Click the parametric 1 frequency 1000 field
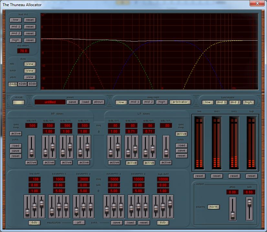Screen dimensions: 267x232 tap(59, 179)
